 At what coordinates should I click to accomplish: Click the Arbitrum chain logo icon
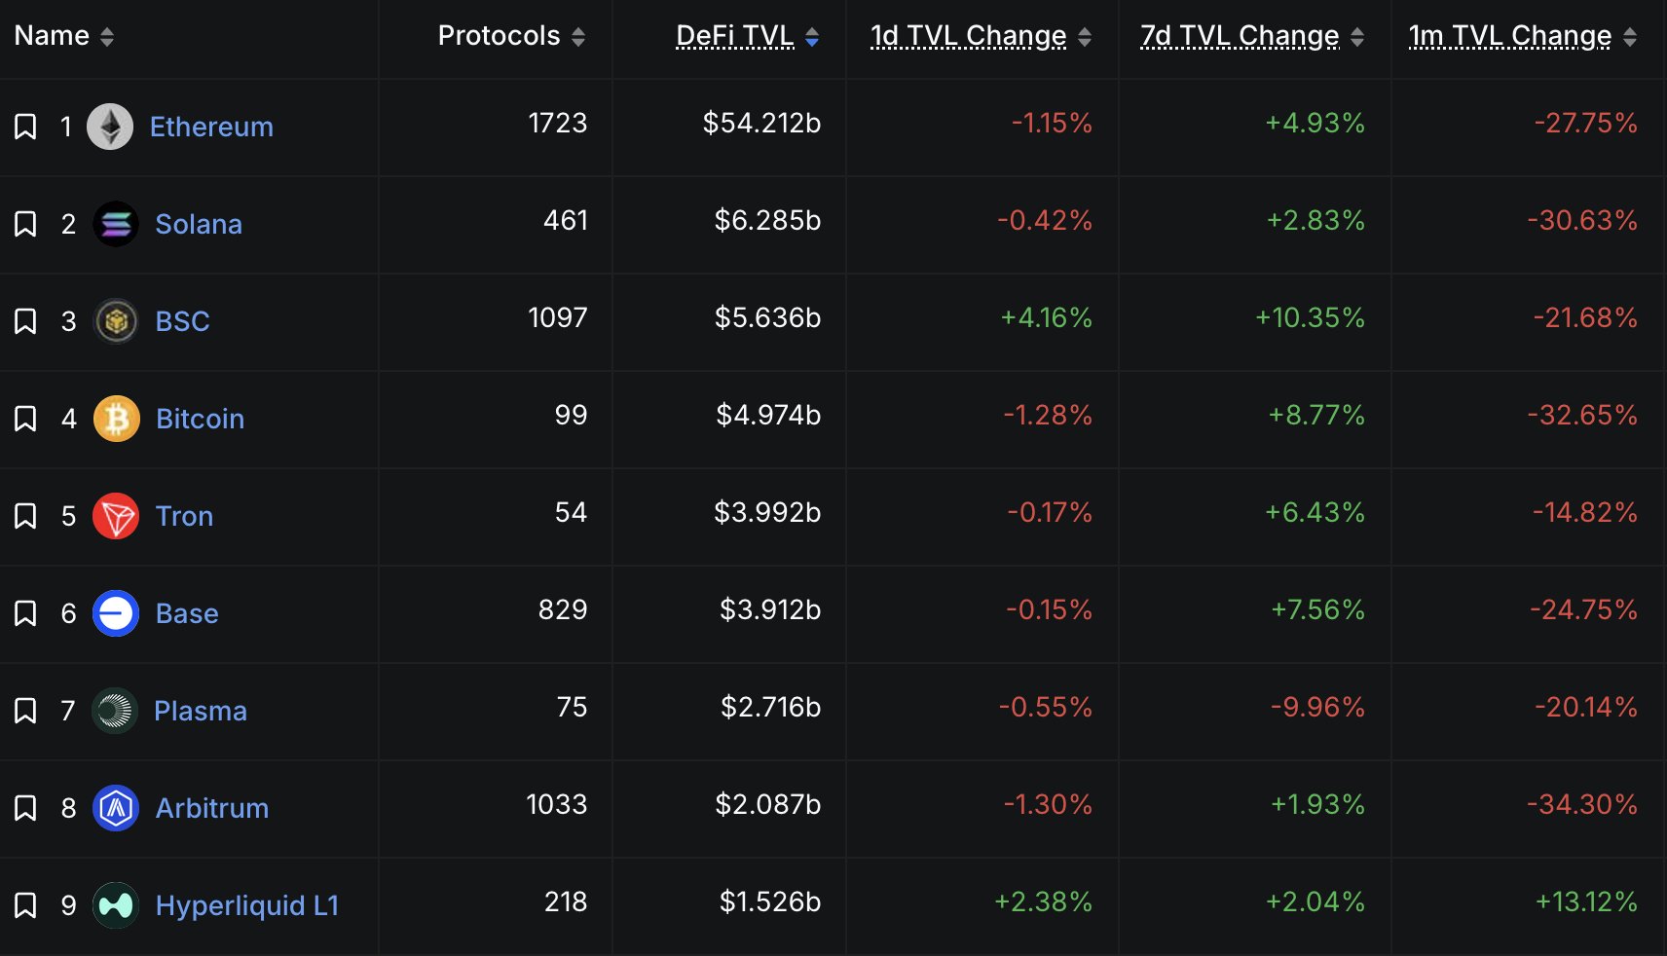(x=116, y=808)
